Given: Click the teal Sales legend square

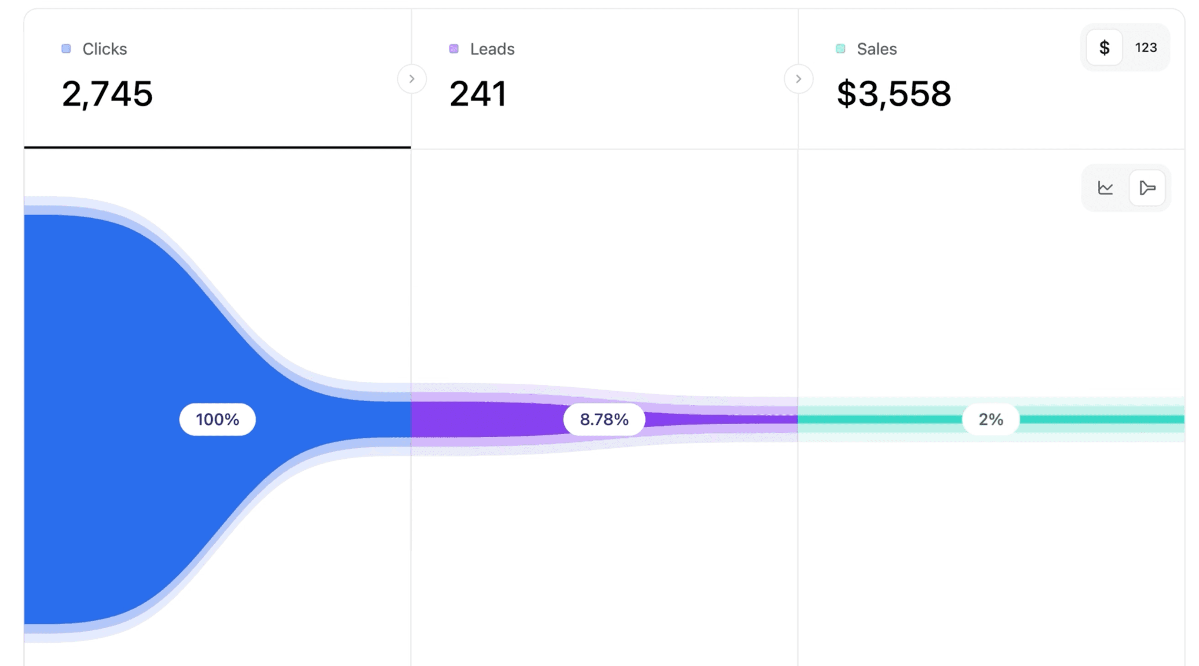Looking at the screenshot, I should click(x=840, y=48).
